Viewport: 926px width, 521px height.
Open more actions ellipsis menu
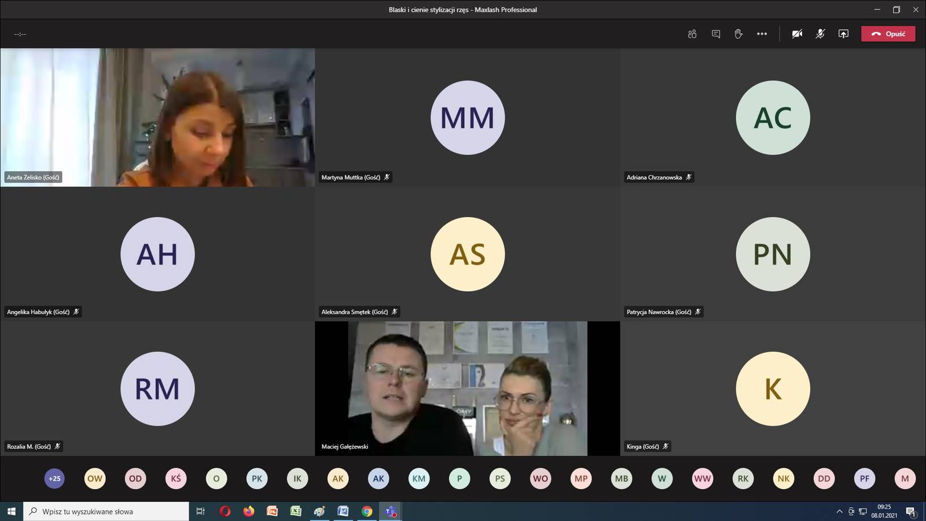(762, 34)
